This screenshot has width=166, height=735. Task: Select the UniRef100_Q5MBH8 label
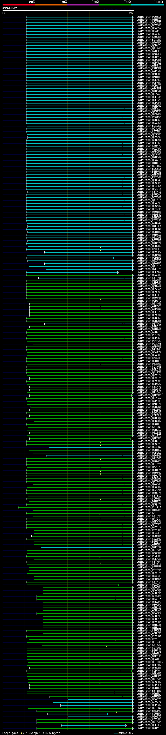pyautogui.click(x=149, y=74)
